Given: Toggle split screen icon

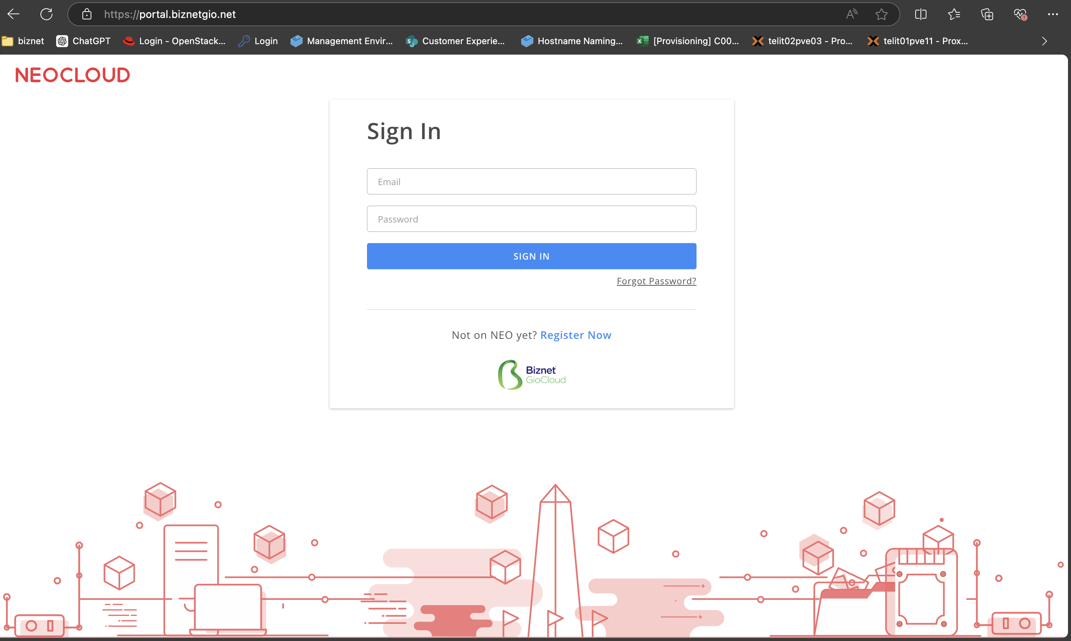Looking at the screenshot, I should pyautogui.click(x=920, y=14).
